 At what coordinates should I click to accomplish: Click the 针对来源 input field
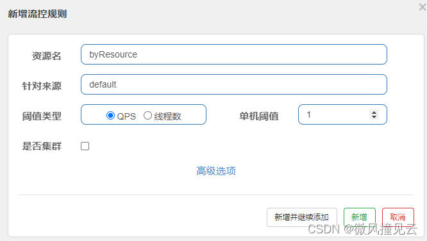pyautogui.click(x=234, y=84)
